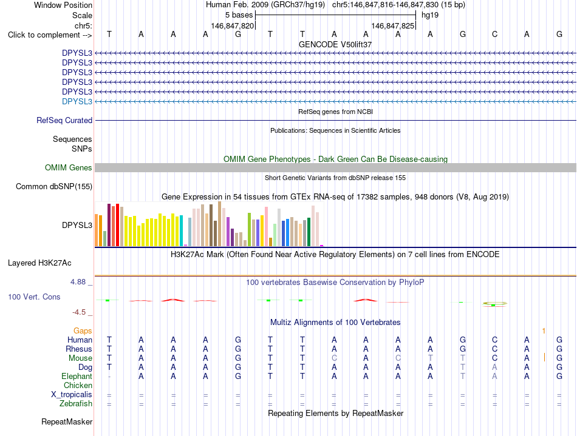Select the Chicken species label

78,385
